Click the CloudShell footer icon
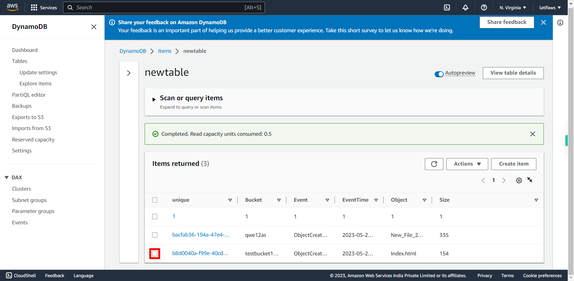The image size is (574, 281). pos(9,275)
